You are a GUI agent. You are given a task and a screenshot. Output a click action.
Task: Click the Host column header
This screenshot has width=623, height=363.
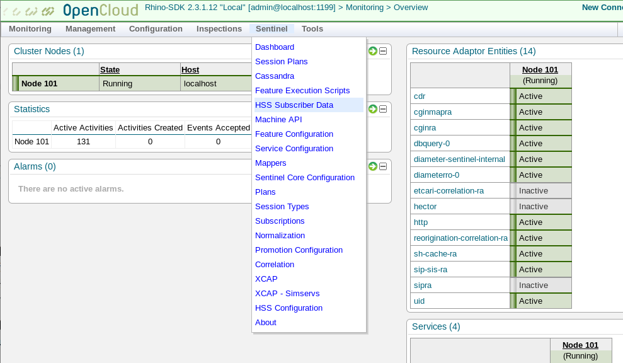pyautogui.click(x=190, y=70)
